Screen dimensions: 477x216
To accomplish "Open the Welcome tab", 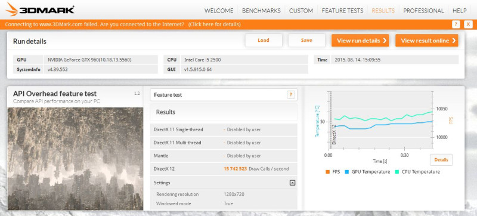I will click(219, 11).
